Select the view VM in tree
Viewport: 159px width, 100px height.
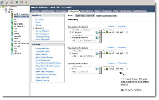coord(16,39)
